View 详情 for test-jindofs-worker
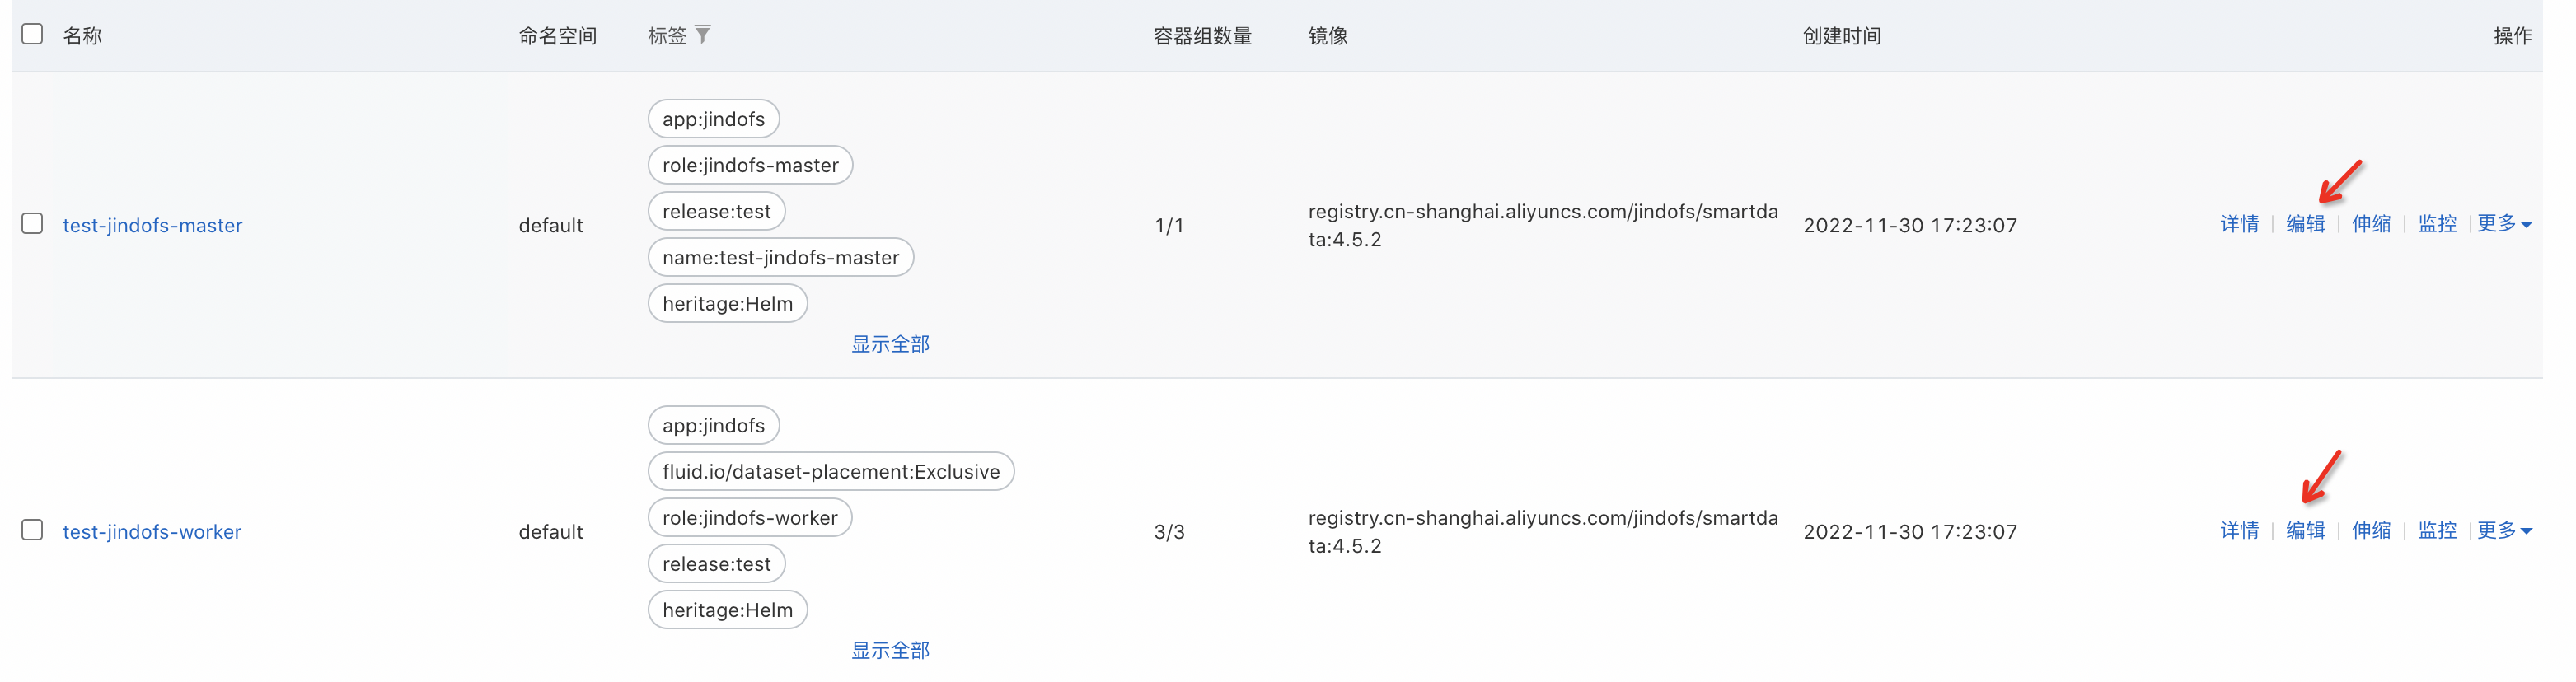 pos(2238,531)
